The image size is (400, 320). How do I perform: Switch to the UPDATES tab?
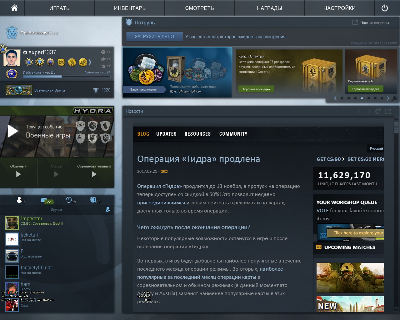(x=166, y=134)
